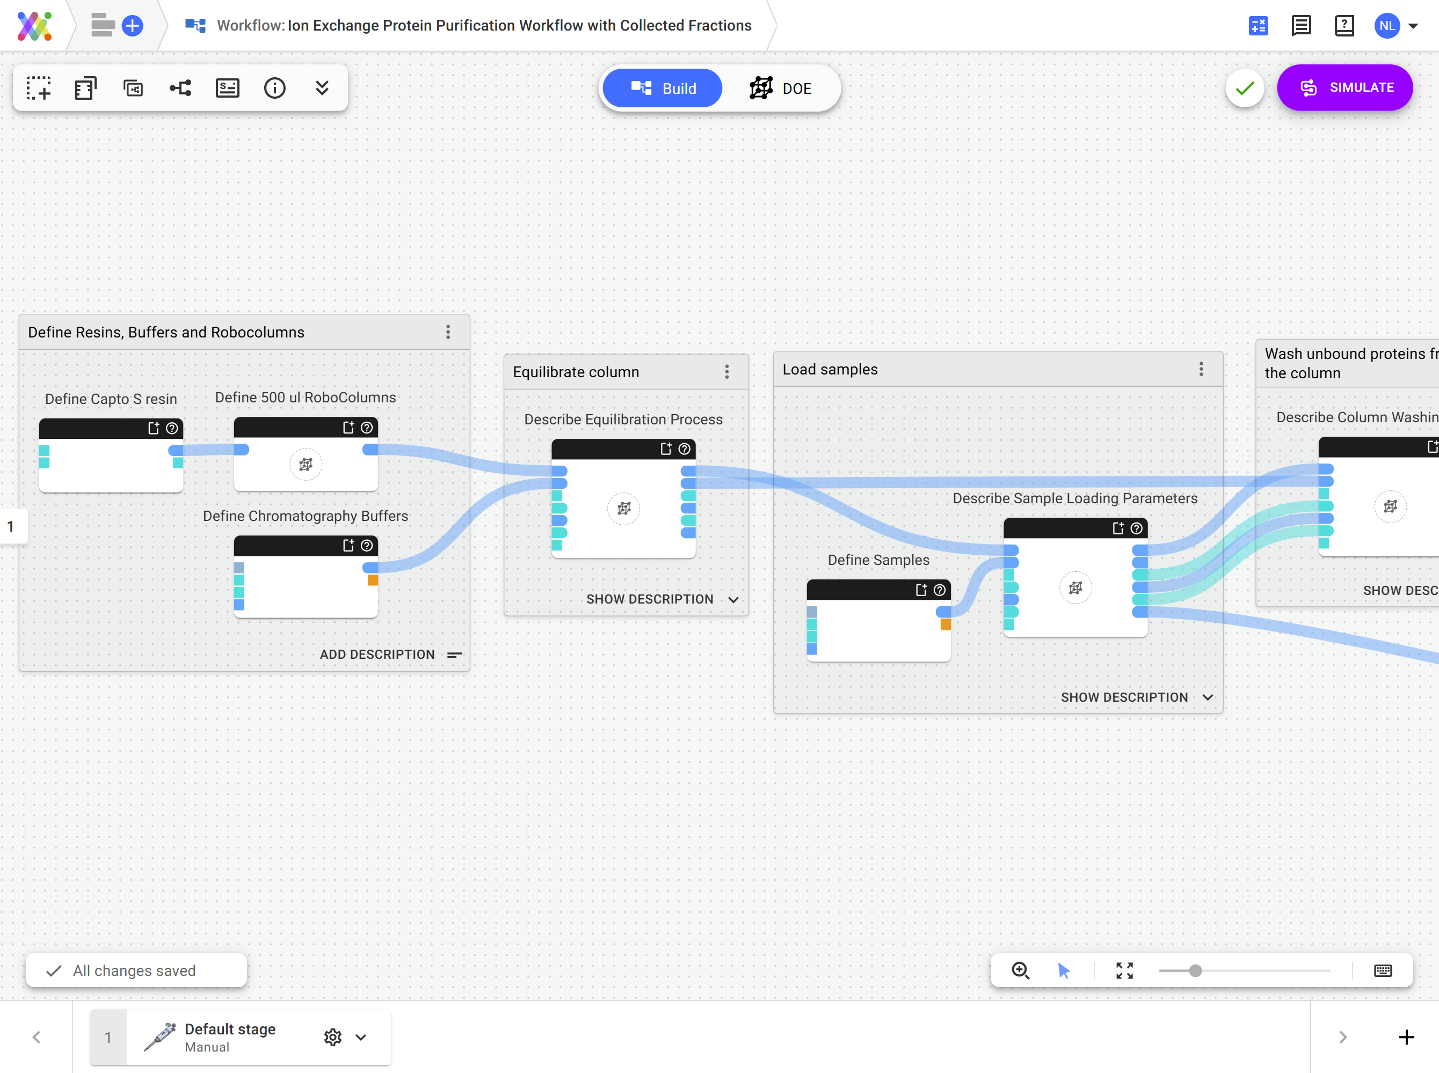Fit the workflow to screen
This screenshot has height=1073, width=1439.
point(1125,971)
